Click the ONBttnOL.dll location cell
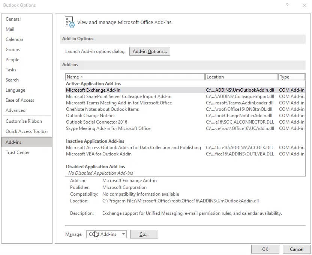 (x=239, y=109)
